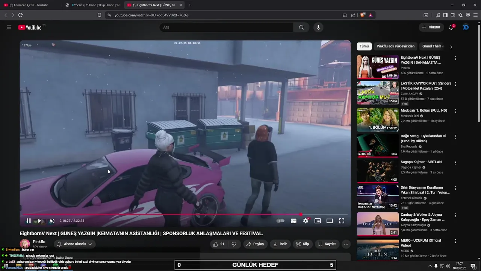Screen dimensions: 481x271
Task: Open Pinkflu channel avatar
Action: pos(25,244)
